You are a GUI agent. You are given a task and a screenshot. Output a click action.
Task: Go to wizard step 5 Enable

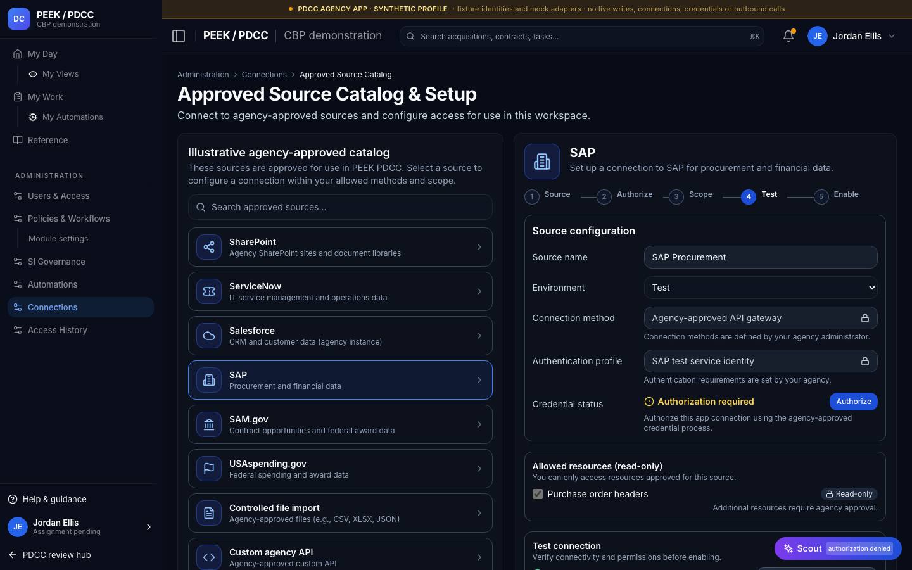(x=837, y=196)
